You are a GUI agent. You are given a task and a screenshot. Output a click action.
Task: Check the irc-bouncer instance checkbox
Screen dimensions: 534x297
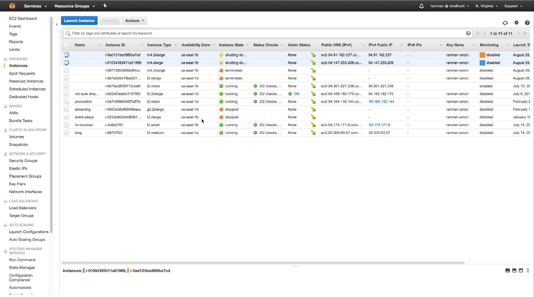66,125
